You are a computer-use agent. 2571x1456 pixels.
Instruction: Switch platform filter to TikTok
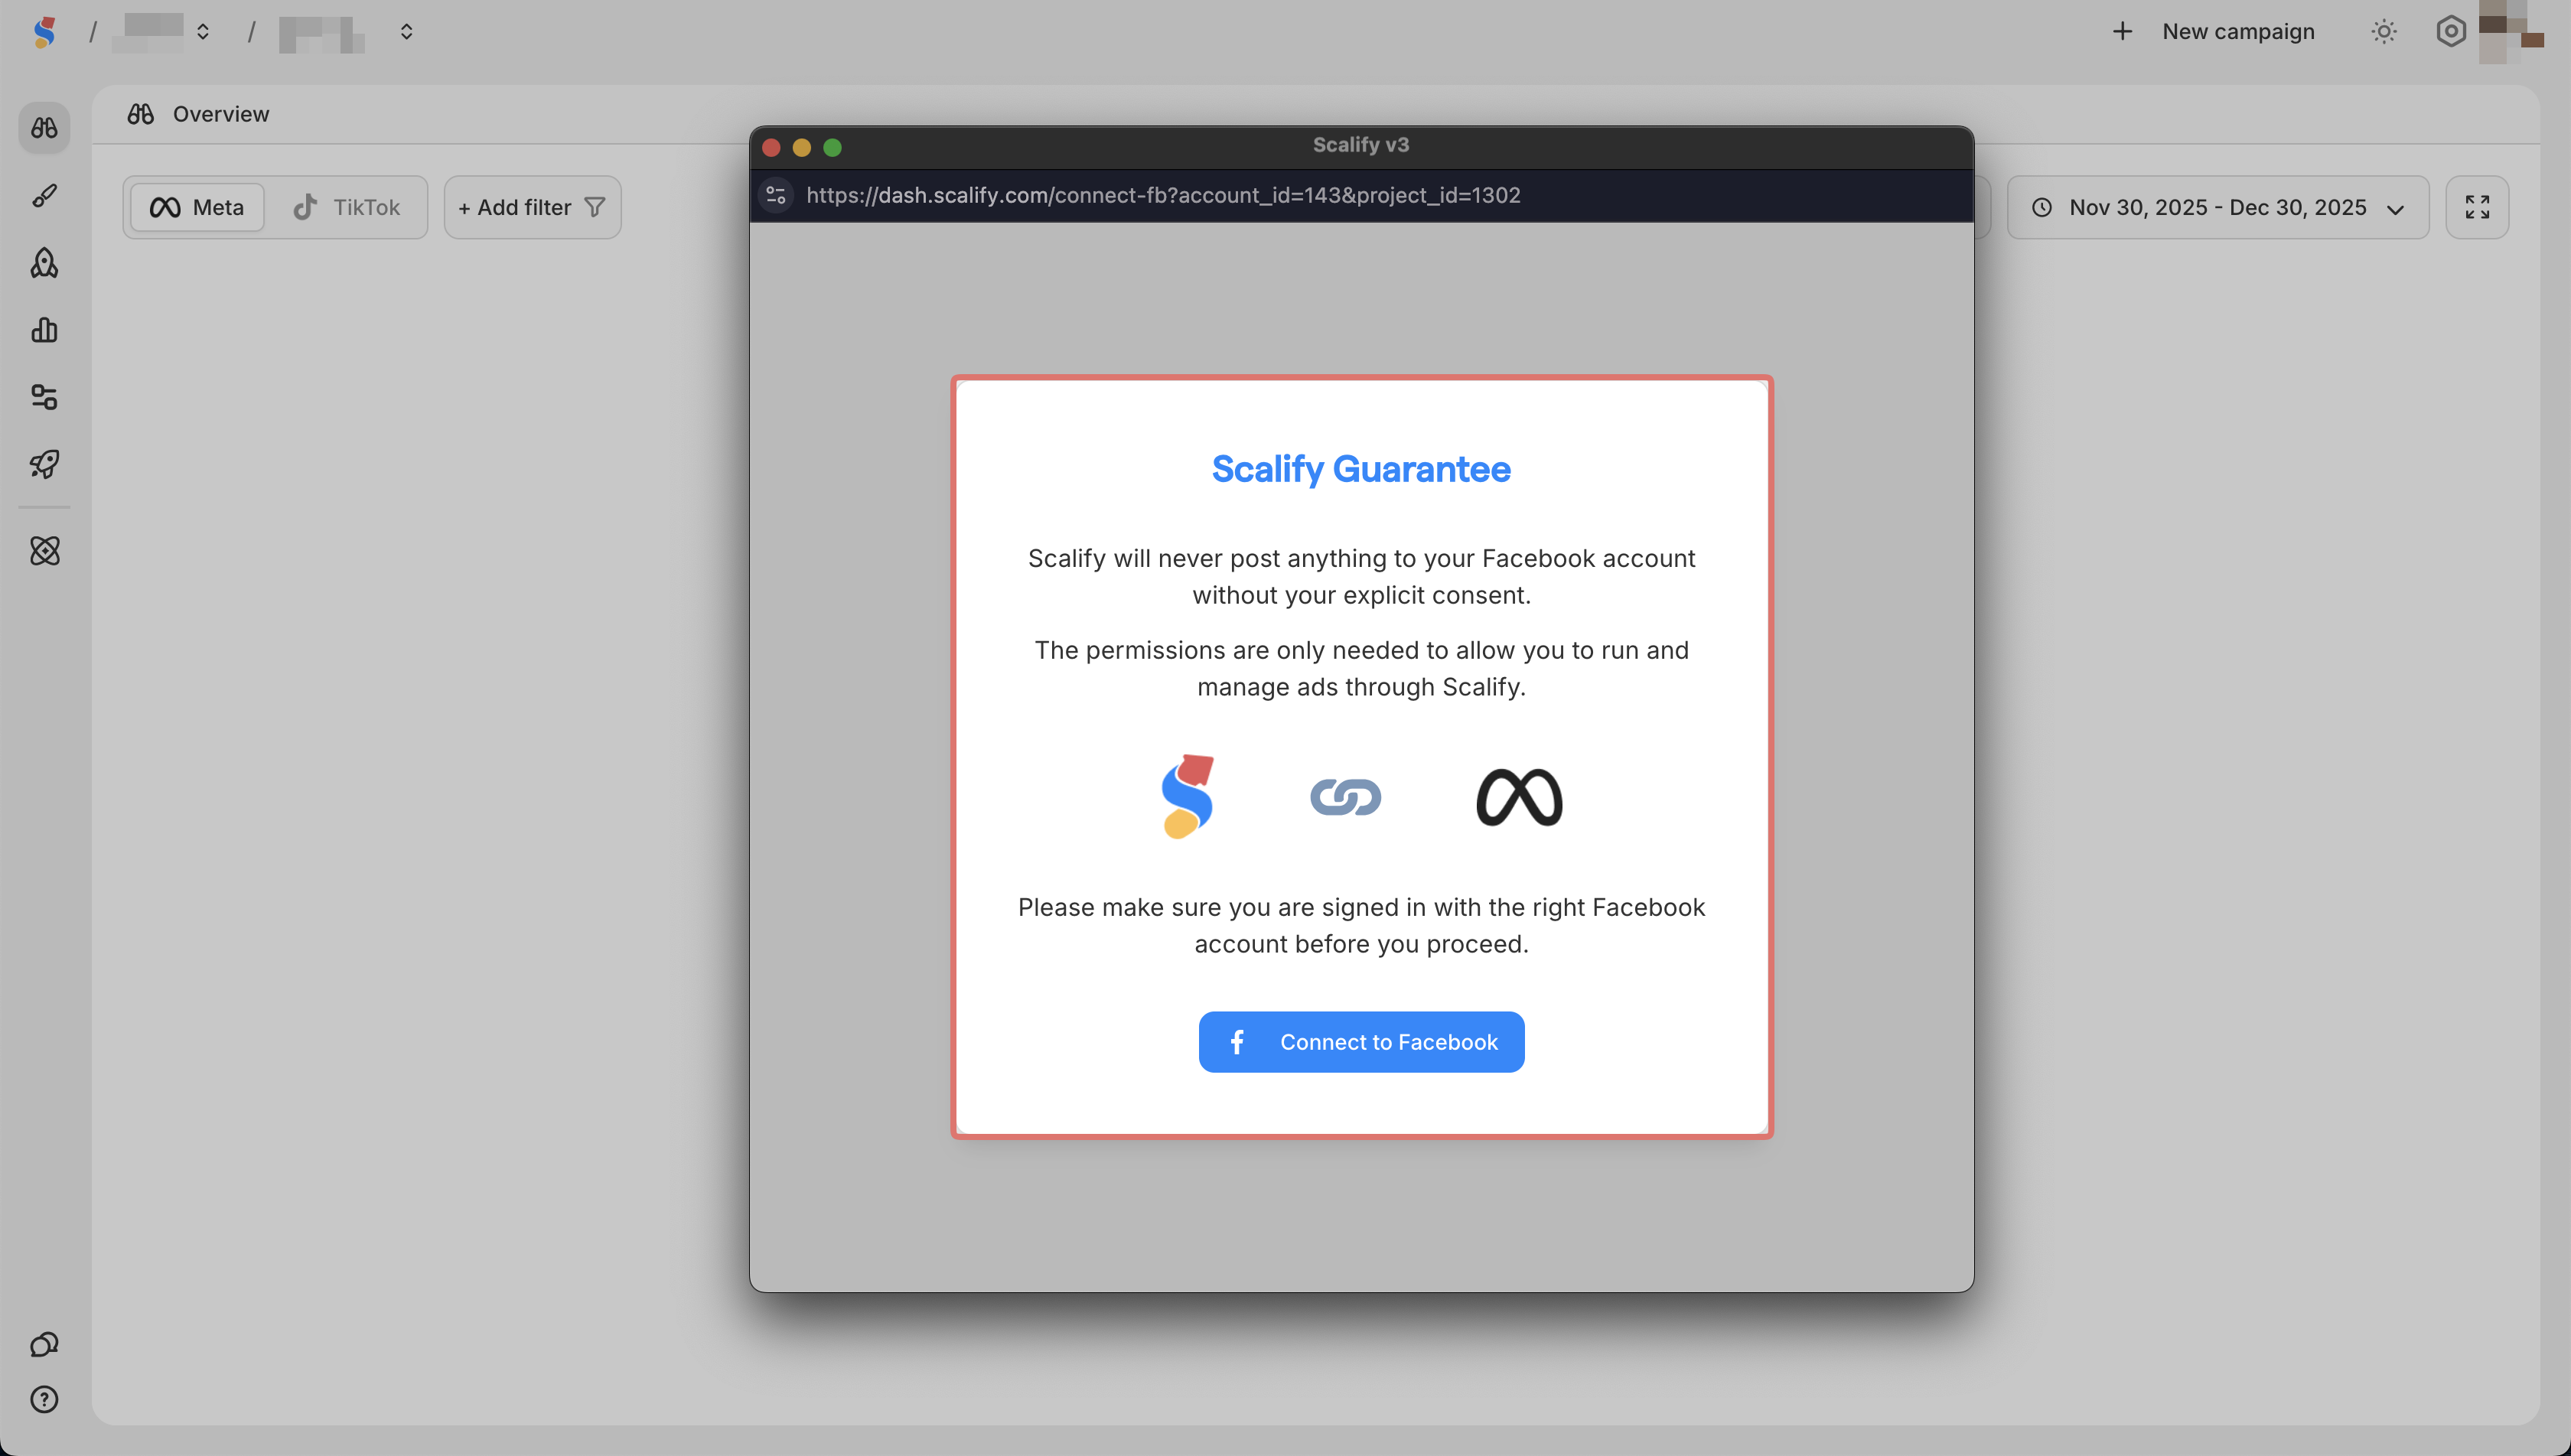346,207
